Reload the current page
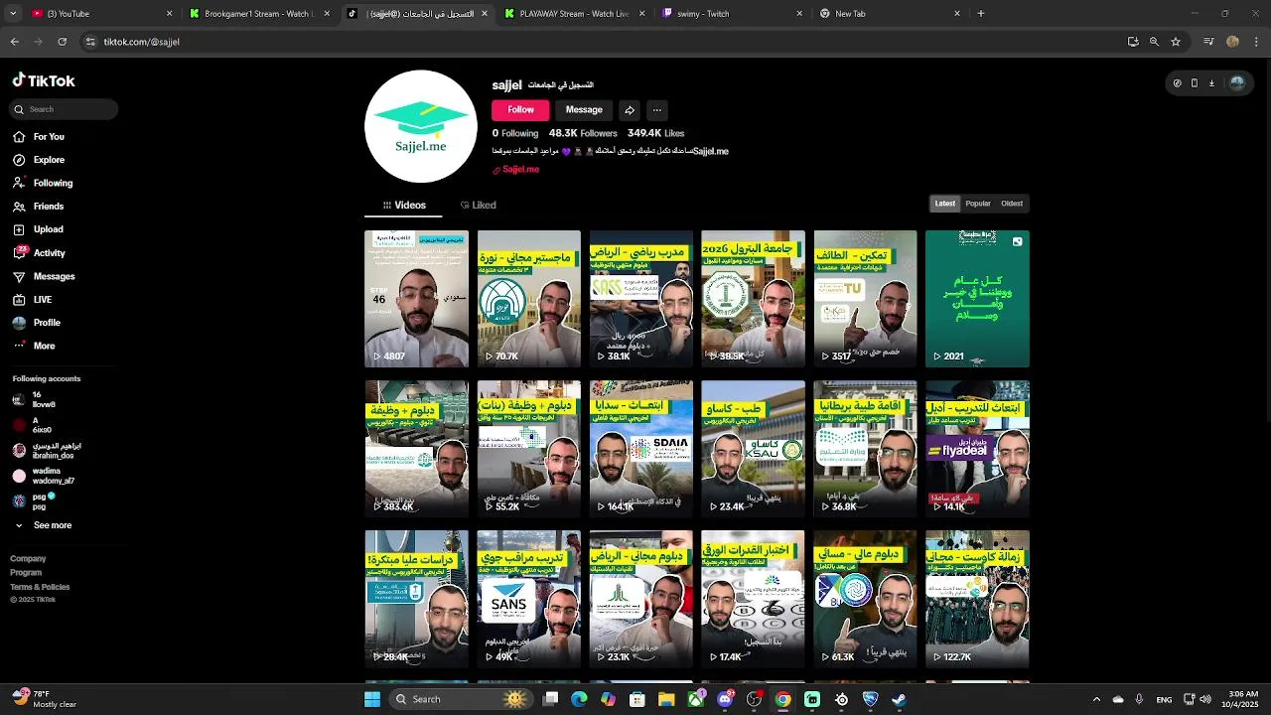Screen dimensions: 1271x715 click(62, 42)
